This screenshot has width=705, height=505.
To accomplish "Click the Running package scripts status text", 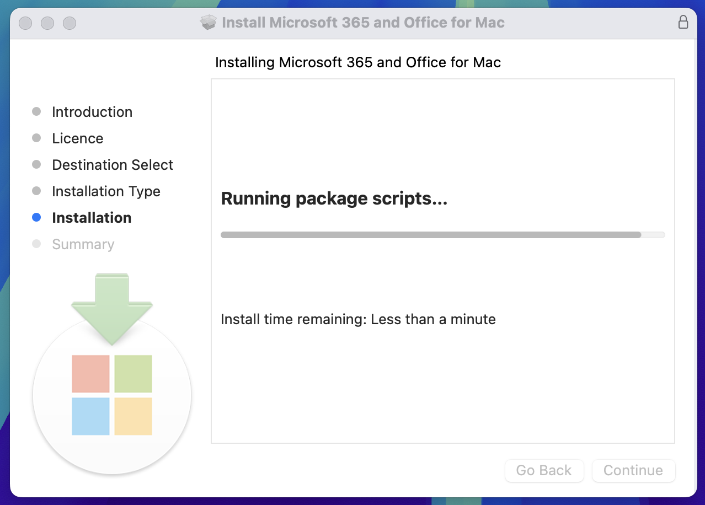I will tap(334, 198).
